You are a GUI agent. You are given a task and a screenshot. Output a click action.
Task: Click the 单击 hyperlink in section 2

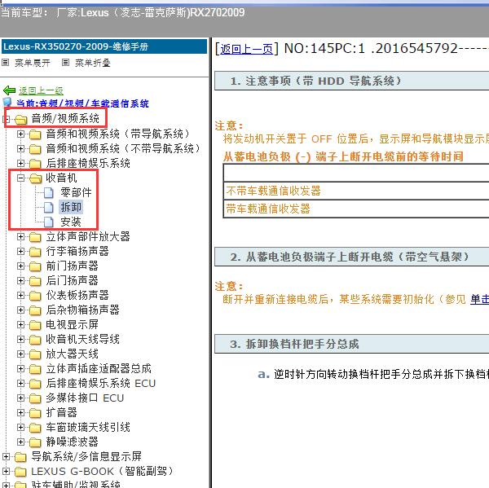480,299
